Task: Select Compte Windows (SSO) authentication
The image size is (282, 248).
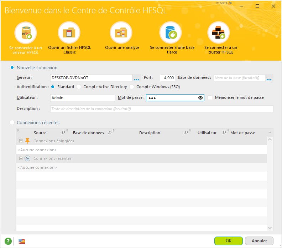Action: (x=132, y=87)
